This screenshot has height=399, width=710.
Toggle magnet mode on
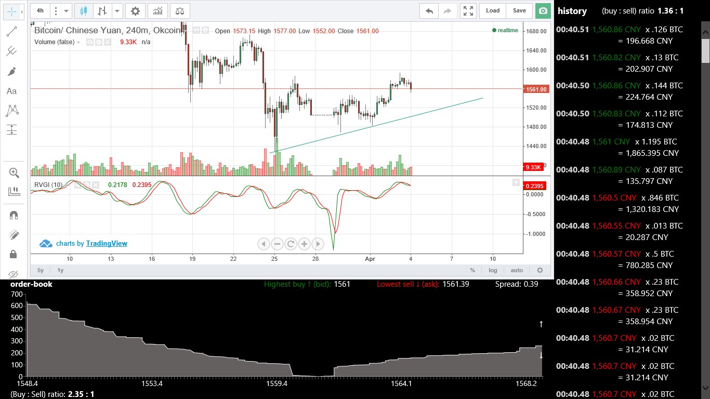coord(14,215)
